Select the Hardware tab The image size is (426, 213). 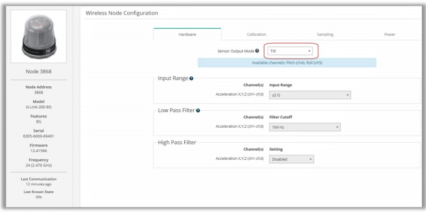pos(187,35)
